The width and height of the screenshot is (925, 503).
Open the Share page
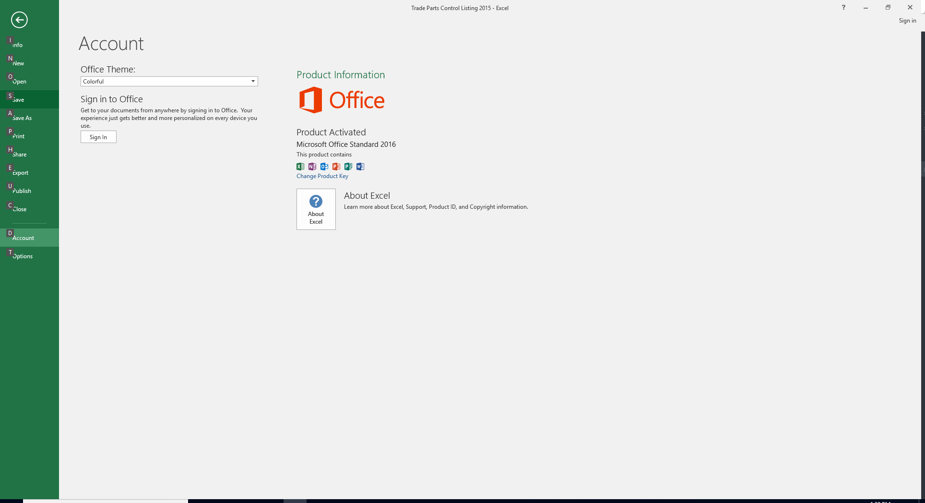pos(29,154)
